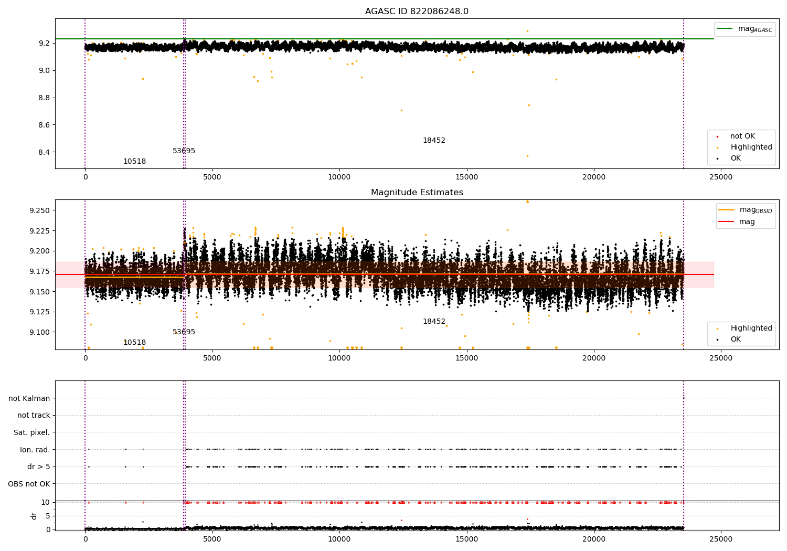Click the 'Magnitude Estimates' plot title
Viewport: 787px width, 551px height.
417,193
